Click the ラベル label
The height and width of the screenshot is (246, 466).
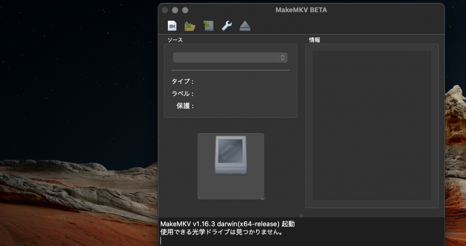click(183, 94)
